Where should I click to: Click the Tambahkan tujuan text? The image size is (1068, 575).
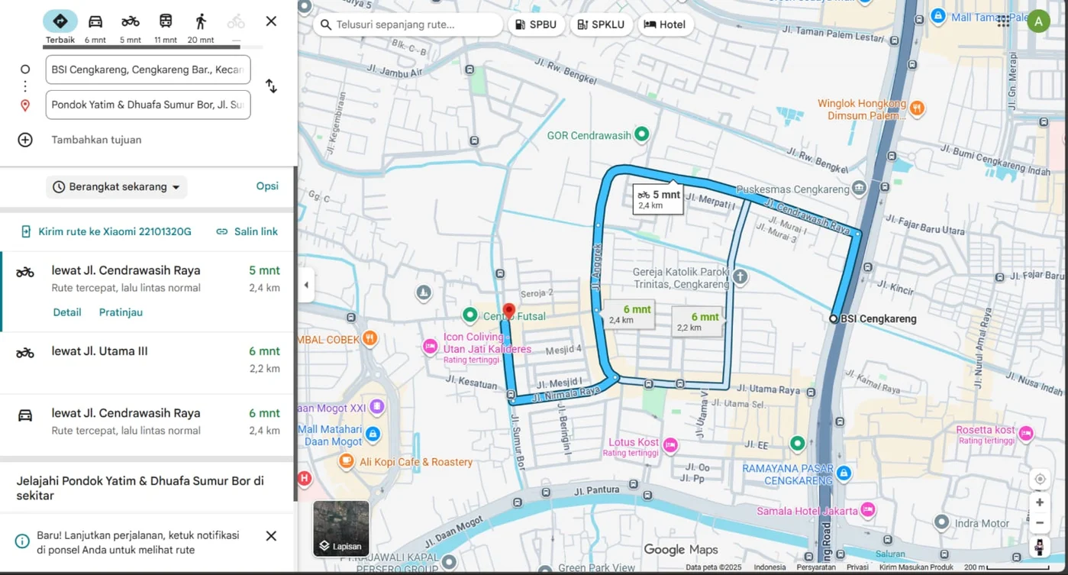click(96, 140)
